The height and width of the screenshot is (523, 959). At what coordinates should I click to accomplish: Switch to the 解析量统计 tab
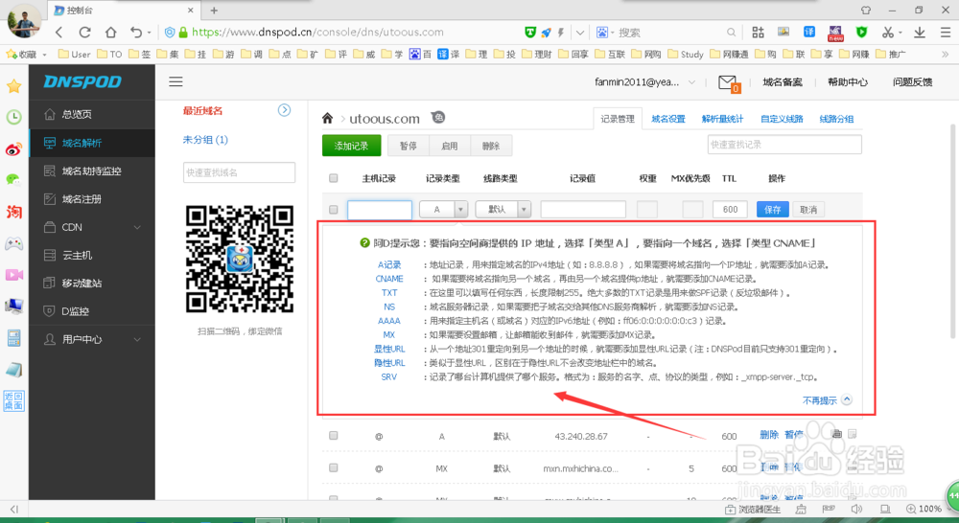(722, 119)
